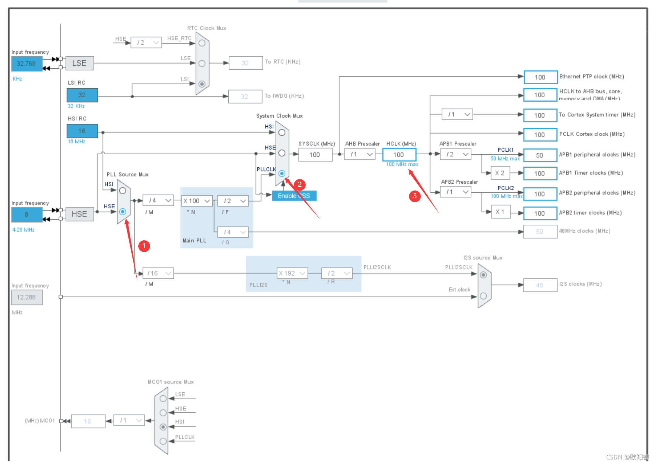654x463 pixels.
Task: Click the '100 MHz max' HCLK note
Action: [x=402, y=164]
